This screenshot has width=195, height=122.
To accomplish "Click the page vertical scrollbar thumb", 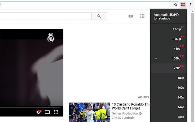I will click(193, 68).
